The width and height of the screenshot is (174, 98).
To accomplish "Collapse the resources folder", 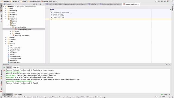I will coord(6,19).
